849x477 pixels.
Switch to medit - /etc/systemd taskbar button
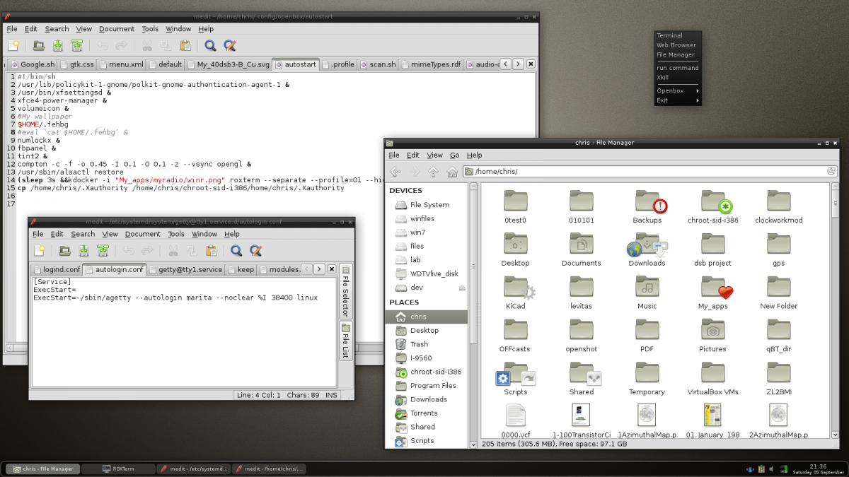[x=194, y=469]
